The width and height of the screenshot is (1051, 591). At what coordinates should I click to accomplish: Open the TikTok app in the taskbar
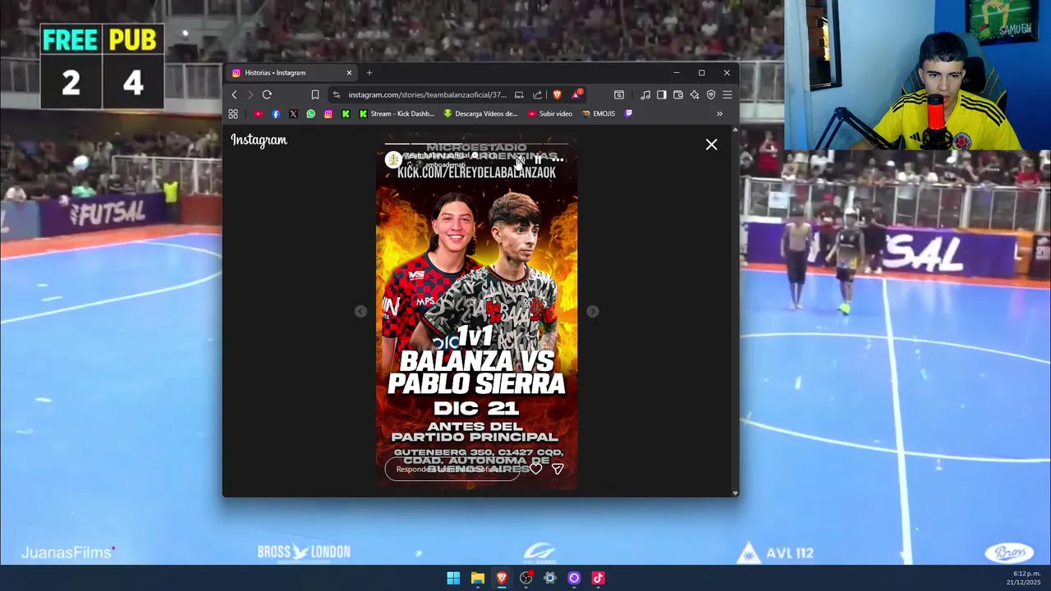coord(598,578)
